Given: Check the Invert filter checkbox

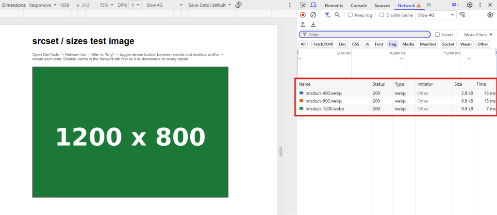Looking at the screenshot, I should [x=437, y=34].
